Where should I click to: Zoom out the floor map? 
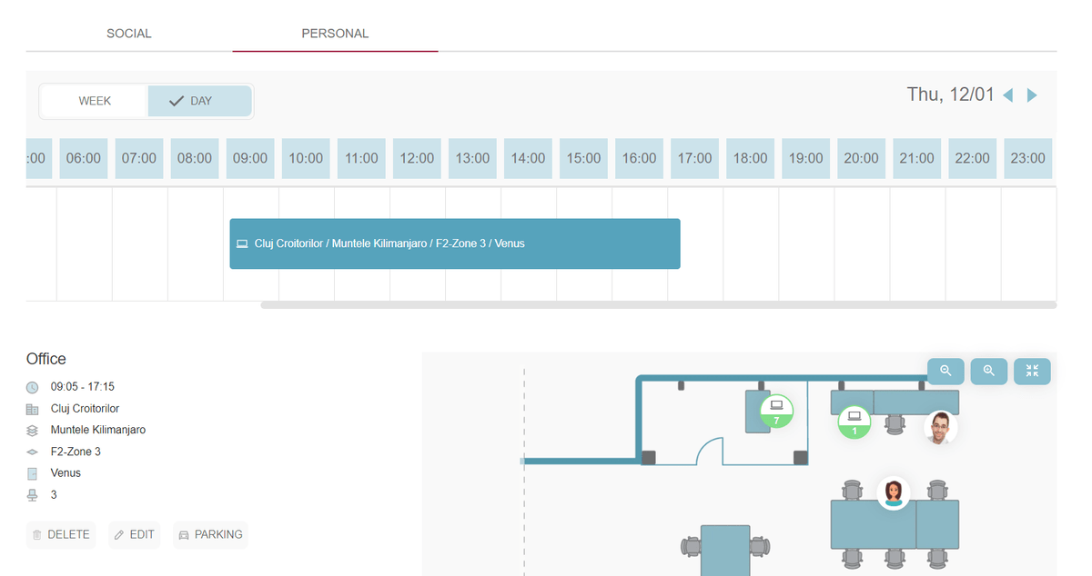tap(945, 371)
